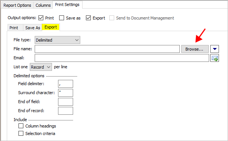Click the send email envelope icon
This screenshot has width=228, height=141.
coord(214,58)
